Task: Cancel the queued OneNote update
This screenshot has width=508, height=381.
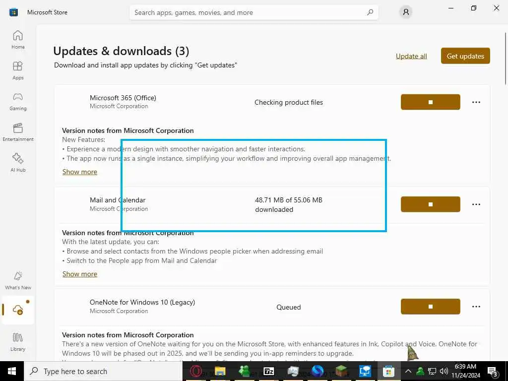Action: click(x=430, y=307)
